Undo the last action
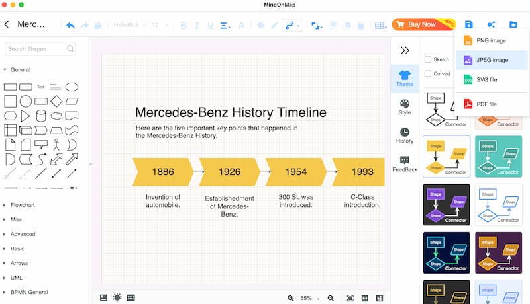This screenshot has height=304, width=530. pos(70,25)
